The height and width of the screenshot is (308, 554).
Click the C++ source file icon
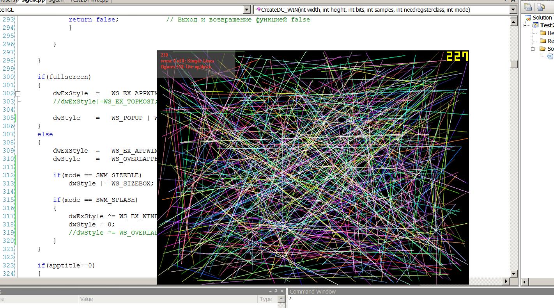tap(550, 56)
